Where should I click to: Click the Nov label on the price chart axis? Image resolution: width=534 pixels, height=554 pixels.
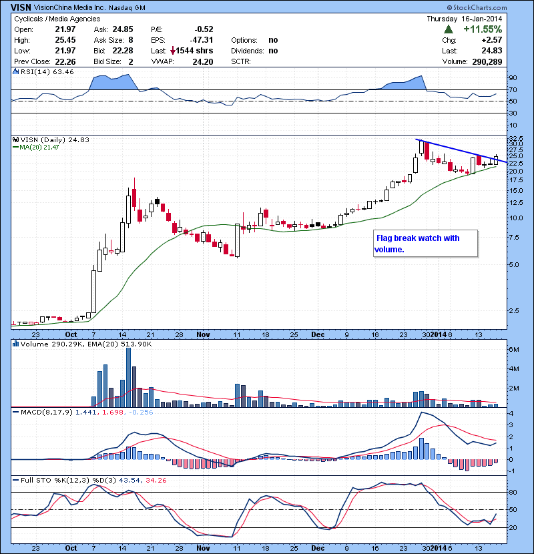coord(203,334)
